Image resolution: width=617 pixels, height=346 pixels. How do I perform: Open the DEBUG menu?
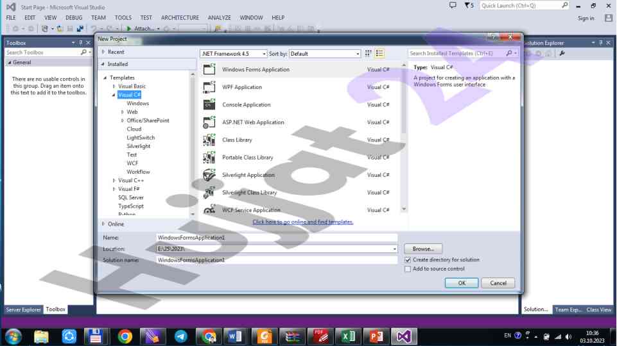tap(74, 18)
